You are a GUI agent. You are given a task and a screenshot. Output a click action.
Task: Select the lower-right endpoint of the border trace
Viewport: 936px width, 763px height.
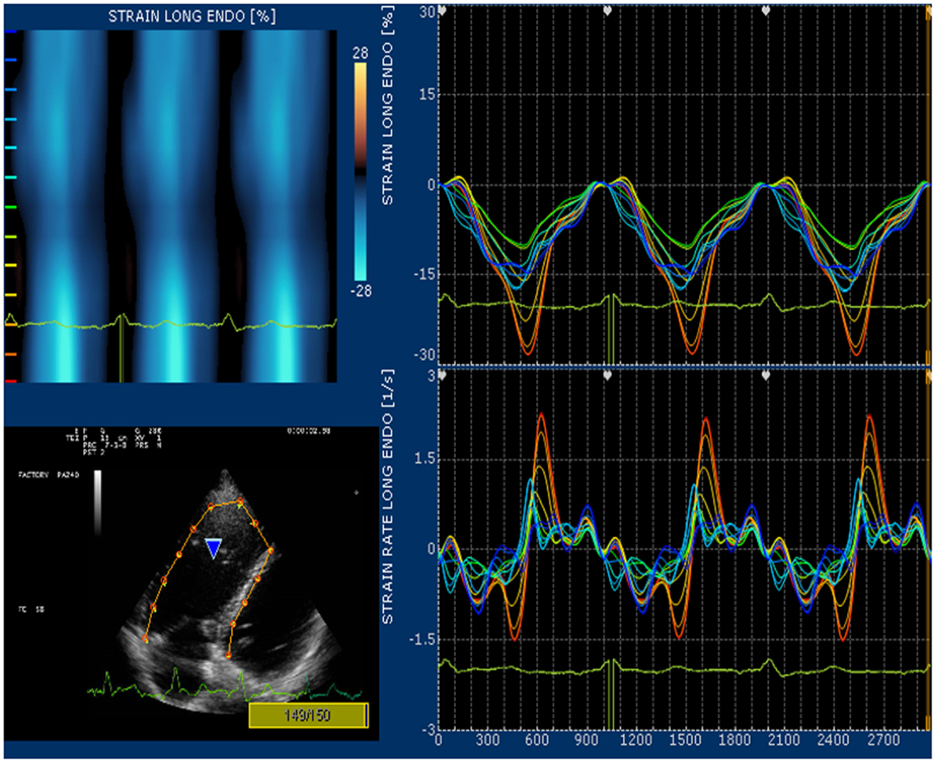[x=229, y=655]
